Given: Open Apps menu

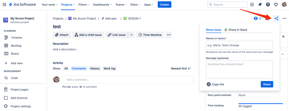Looking at the screenshot, I should pos(149,5).
